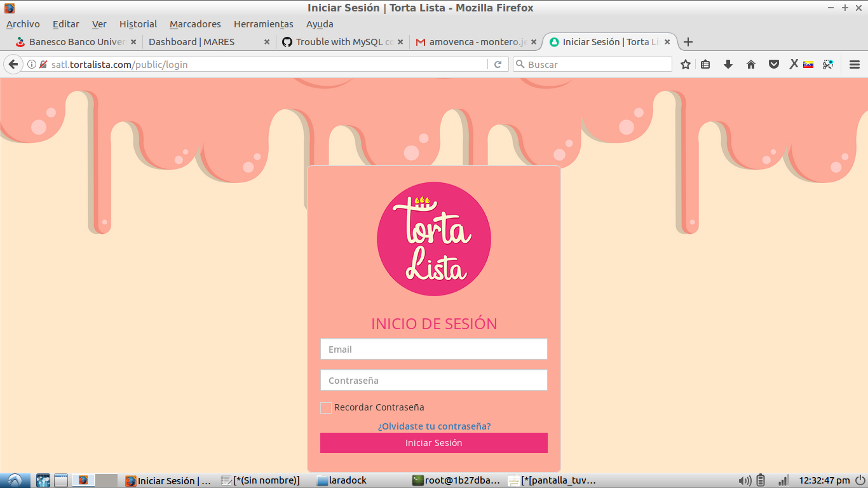Save page to Pocket icon

click(x=774, y=64)
